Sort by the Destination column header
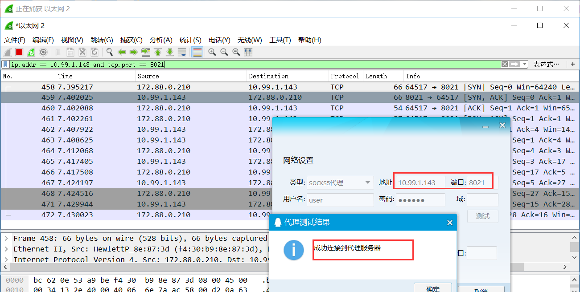Screen dimensions: 580x292 click(x=288, y=76)
